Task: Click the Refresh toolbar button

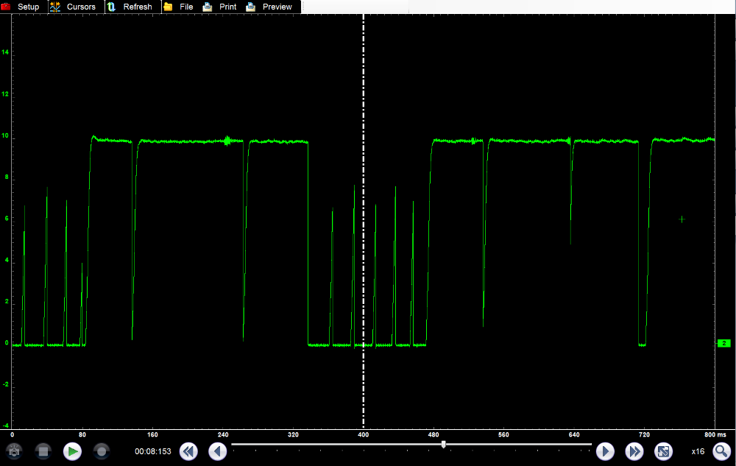Action: [x=137, y=7]
